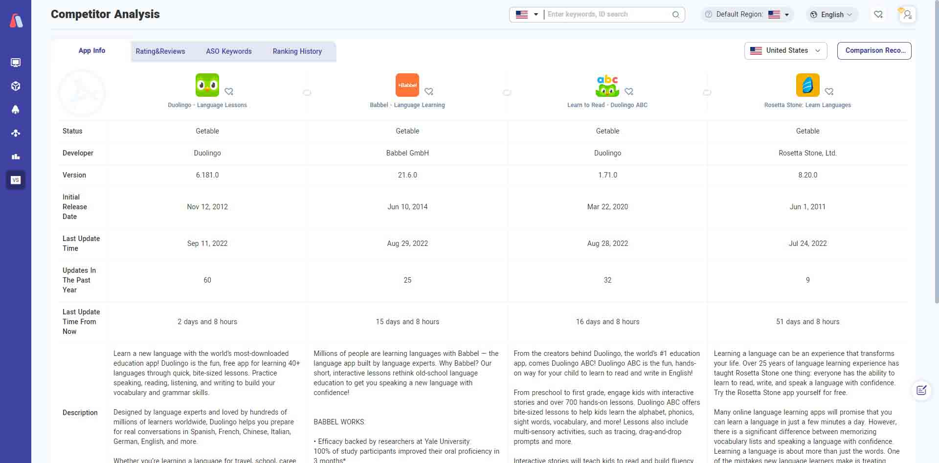Click the 51 days and 8 hours value

[808, 322]
